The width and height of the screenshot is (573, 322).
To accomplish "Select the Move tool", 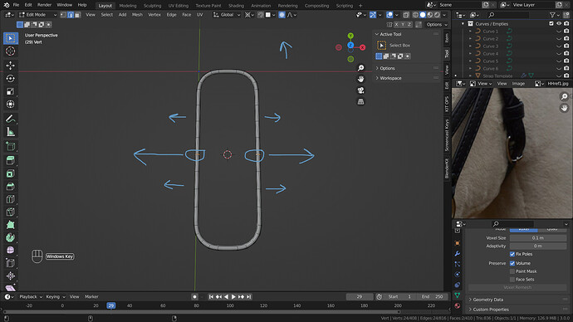I will 10,66.
